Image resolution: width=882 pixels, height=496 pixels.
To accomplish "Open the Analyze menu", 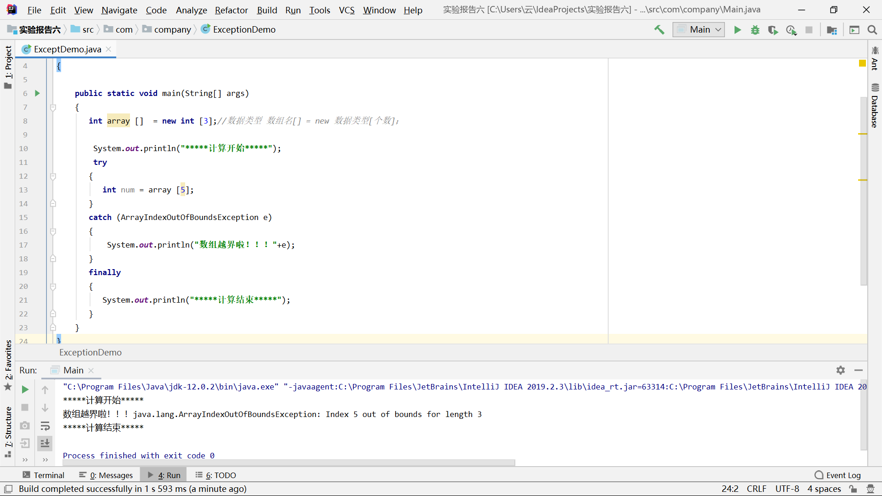I will click(191, 10).
